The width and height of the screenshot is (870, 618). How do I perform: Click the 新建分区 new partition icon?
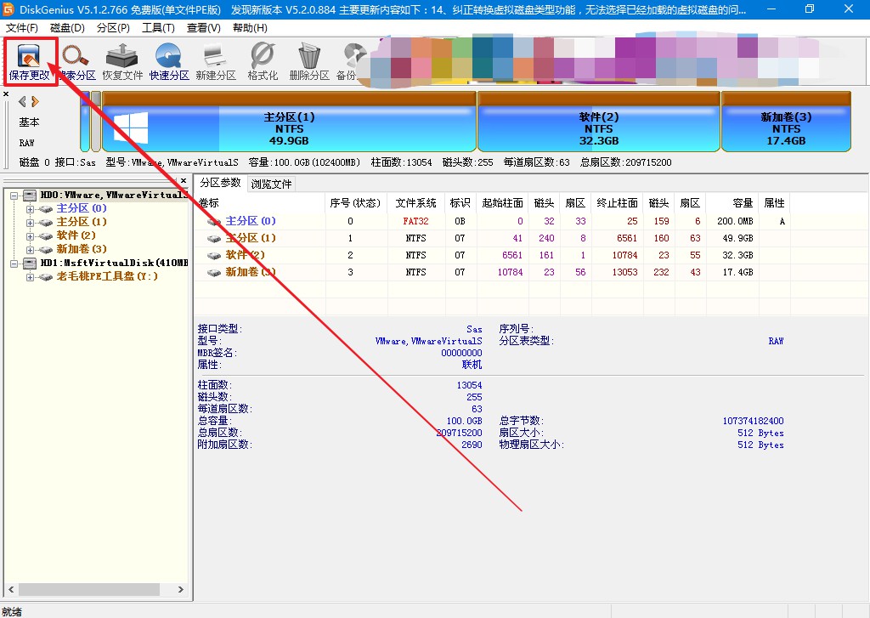pyautogui.click(x=216, y=62)
